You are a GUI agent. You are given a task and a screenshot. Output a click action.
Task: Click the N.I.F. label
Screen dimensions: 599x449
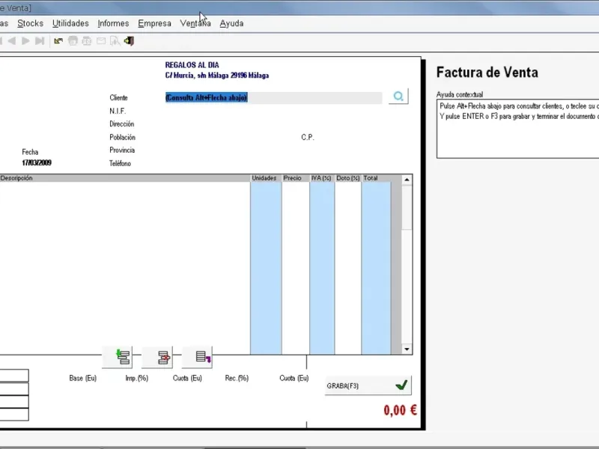click(118, 111)
